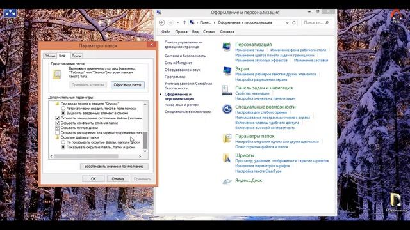Click vertical scrollbar thumb in settings list
This screenshot has height=230, width=410.
[x=145, y=140]
